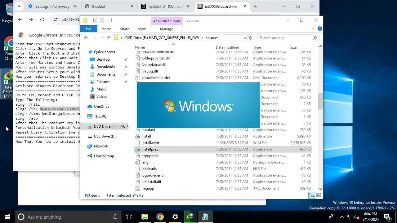Select folderprovider.dll file icon
Viewport: 397px width, 223px height.
(x=138, y=58)
